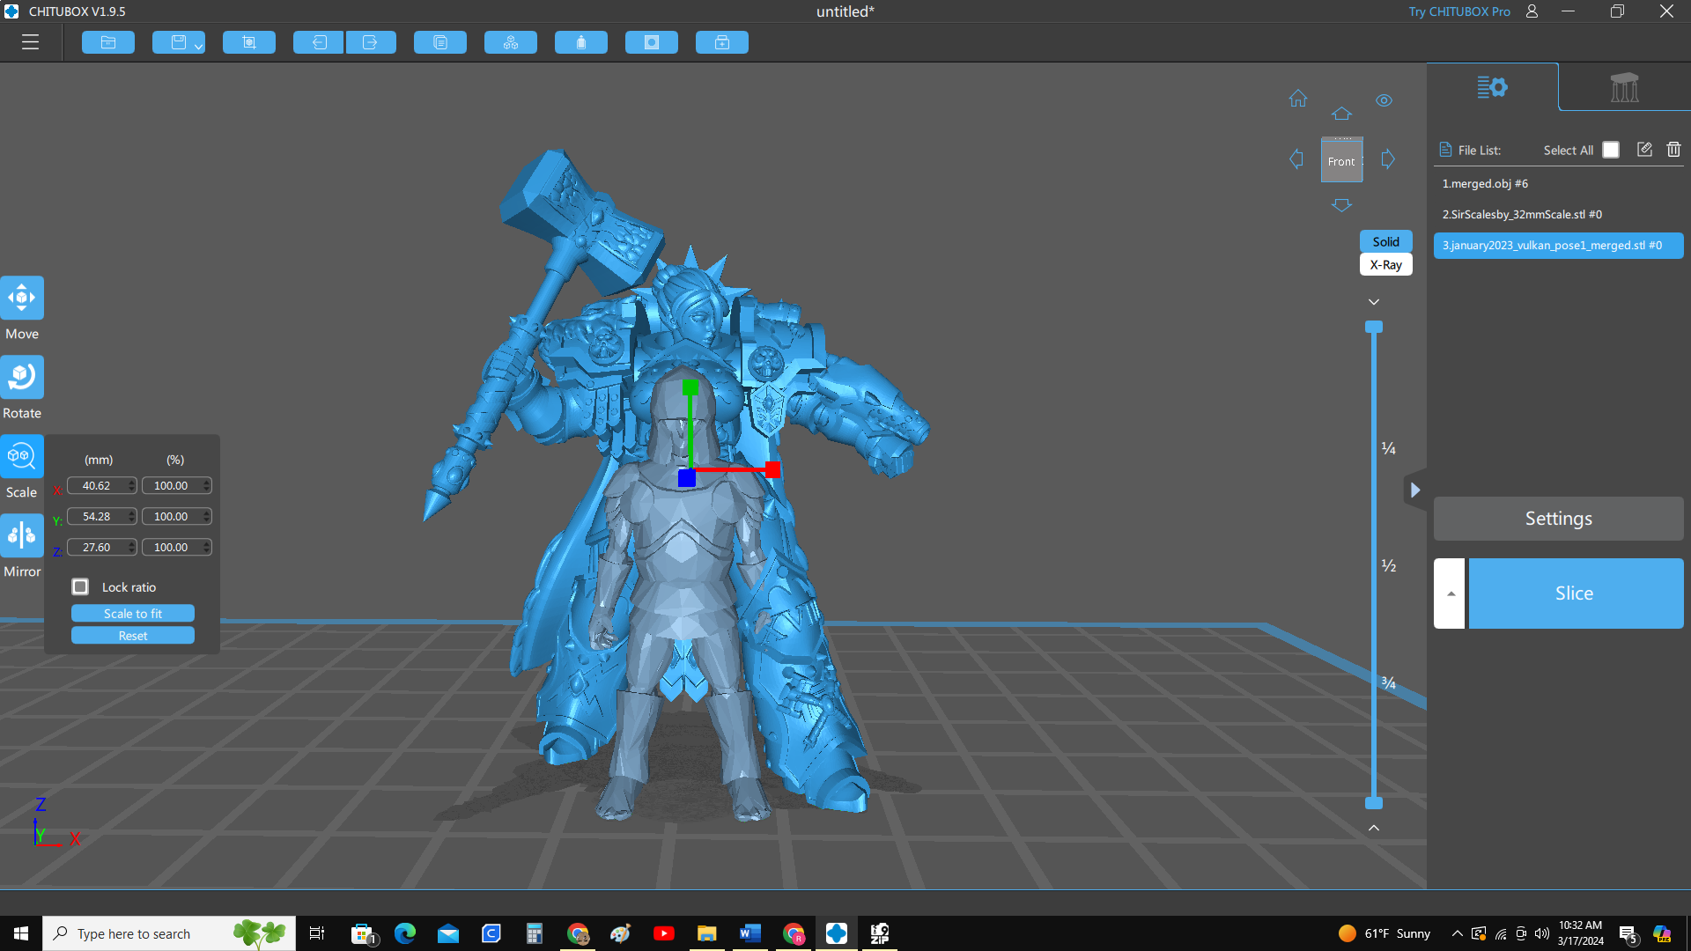Click the screenshot capture toolbar icon

click(249, 42)
